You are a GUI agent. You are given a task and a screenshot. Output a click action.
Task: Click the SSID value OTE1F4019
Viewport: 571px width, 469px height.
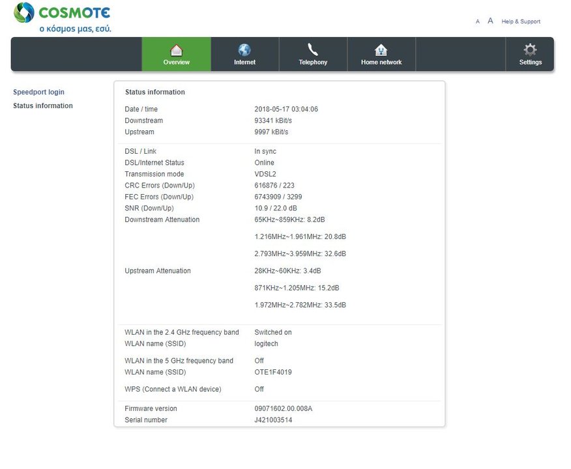pos(272,372)
